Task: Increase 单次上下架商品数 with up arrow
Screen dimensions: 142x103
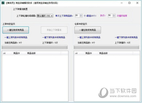Action: (81, 15)
